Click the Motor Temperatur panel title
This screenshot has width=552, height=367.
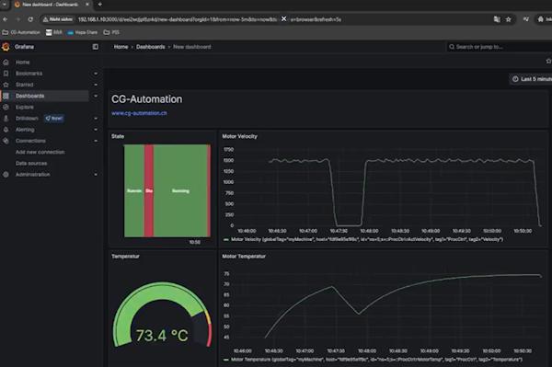click(244, 256)
